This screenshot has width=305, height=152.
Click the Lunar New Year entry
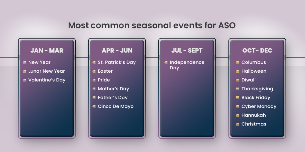click(46, 71)
